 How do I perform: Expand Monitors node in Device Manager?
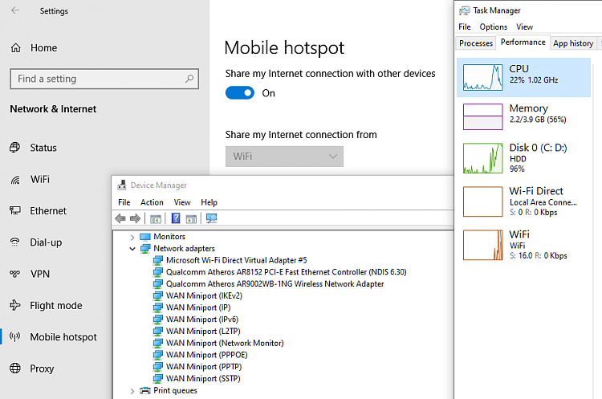pos(132,237)
